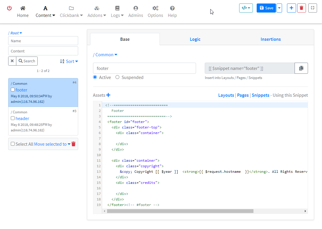Select the Suspended radio button
322x229 pixels.
(118, 77)
